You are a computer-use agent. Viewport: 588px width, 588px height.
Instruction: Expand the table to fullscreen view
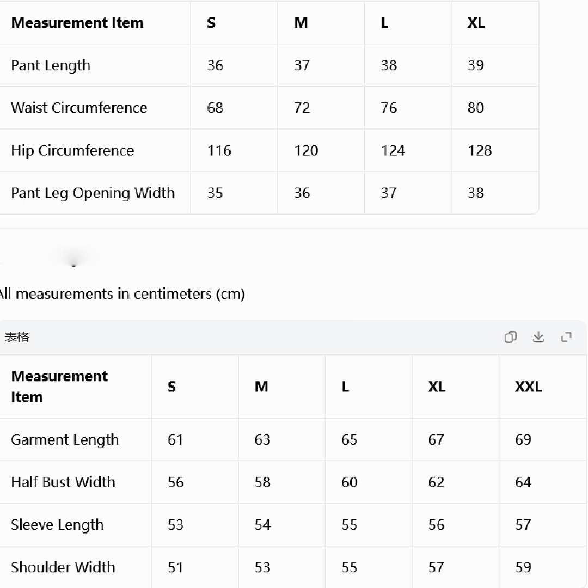(x=566, y=337)
